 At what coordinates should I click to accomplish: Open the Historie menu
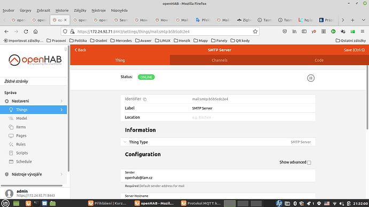pos(62,10)
